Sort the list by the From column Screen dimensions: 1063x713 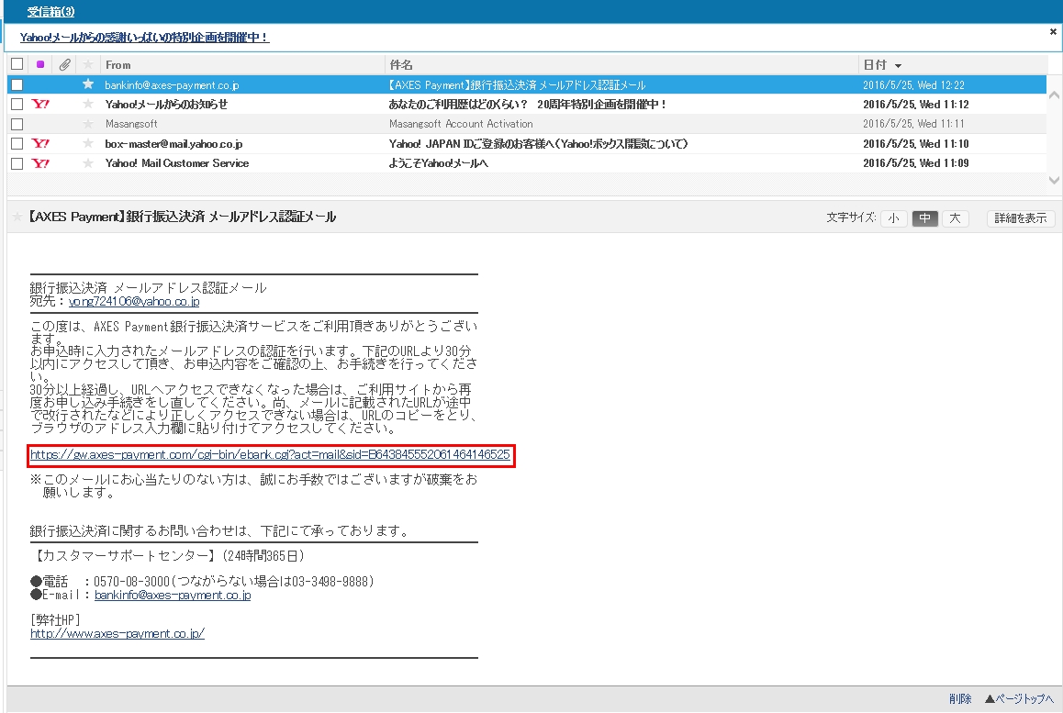point(118,65)
